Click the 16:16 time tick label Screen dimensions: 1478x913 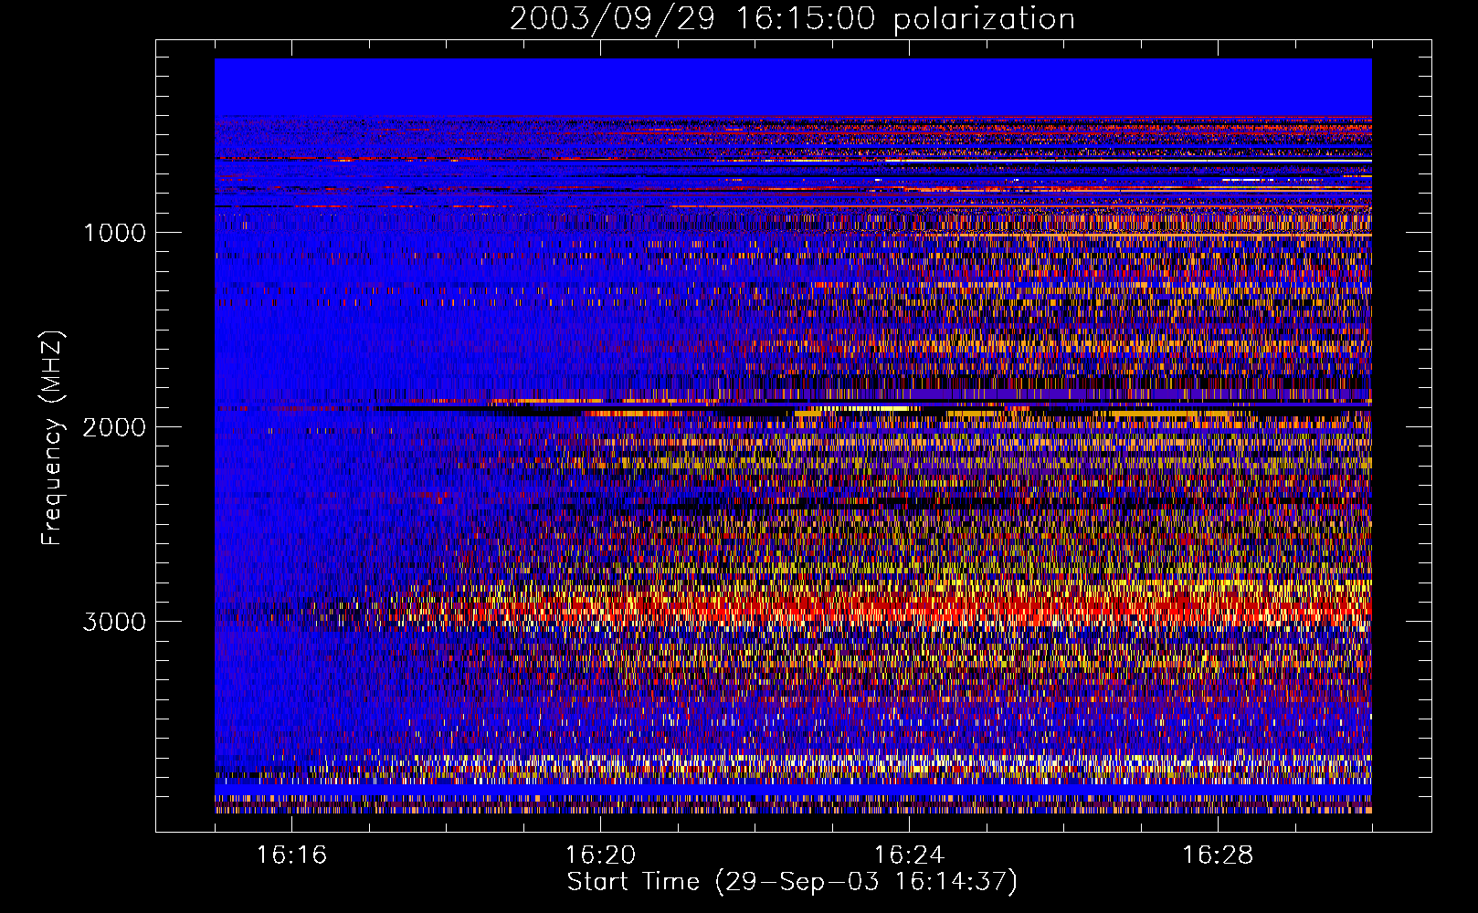point(291,855)
